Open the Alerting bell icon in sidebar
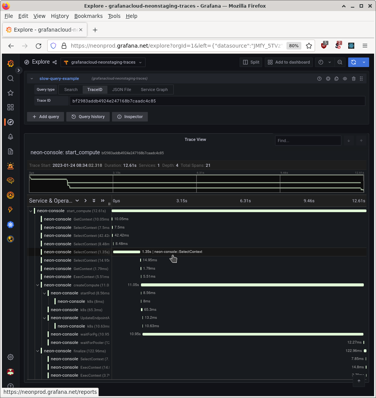The width and height of the screenshot is (376, 398). pos(10,136)
